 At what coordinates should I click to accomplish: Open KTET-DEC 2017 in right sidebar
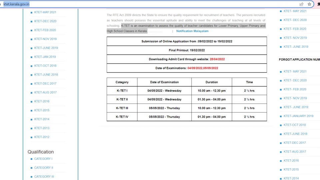[x=295, y=143]
